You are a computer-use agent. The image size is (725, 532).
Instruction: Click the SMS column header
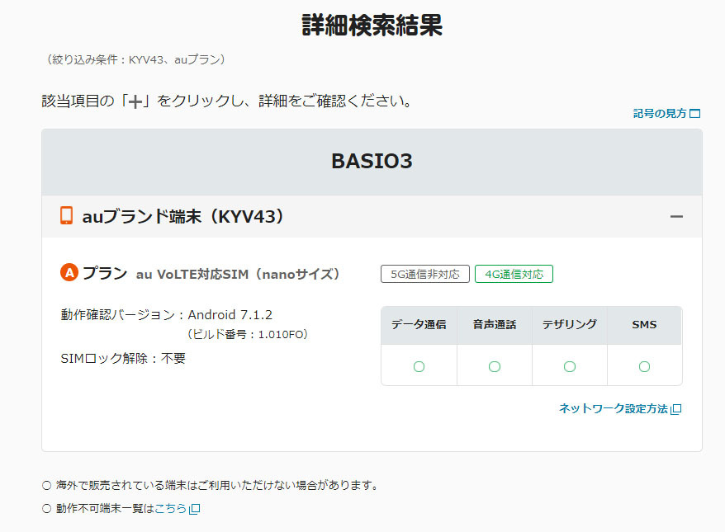point(645,325)
